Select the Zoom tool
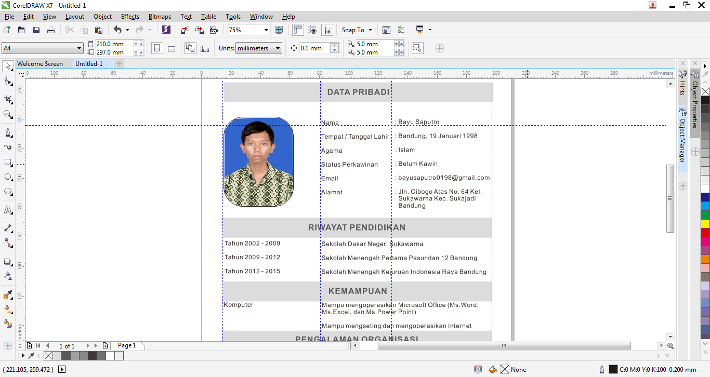 [7, 114]
